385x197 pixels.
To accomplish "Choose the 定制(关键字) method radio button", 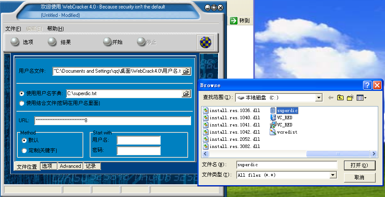I will [x=24, y=150].
